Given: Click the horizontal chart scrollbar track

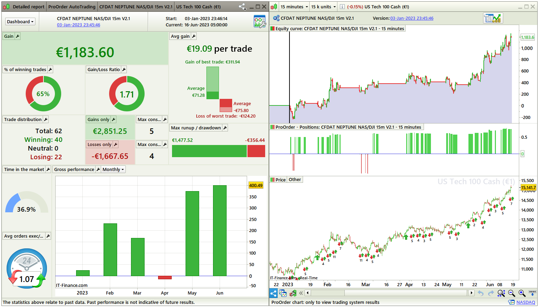Looking at the screenshot, I should click(389, 293).
